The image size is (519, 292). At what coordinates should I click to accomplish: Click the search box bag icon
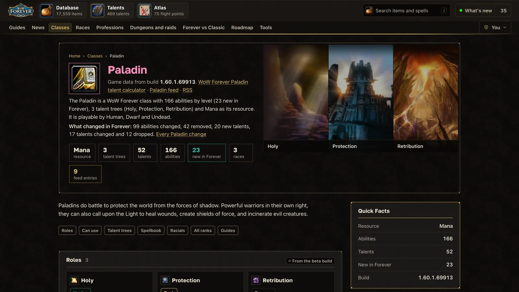[369, 11]
